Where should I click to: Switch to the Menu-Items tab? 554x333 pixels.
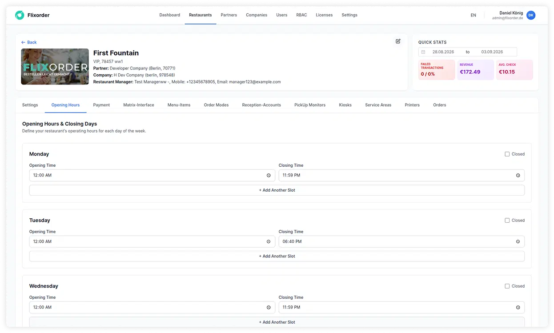click(179, 105)
